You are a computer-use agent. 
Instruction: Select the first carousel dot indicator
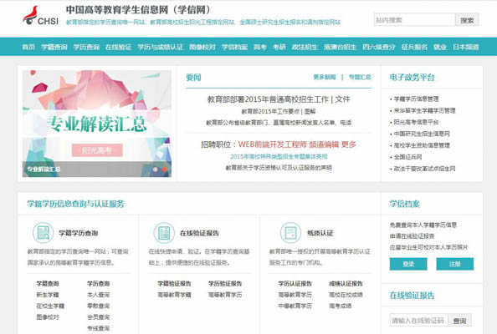tap(156, 170)
